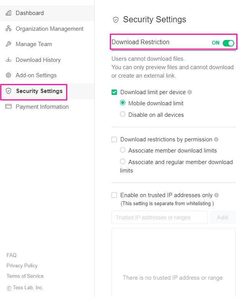Open Organization Management menu item
The height and width of the screenshot is (297, 238).
click(x=49, y=29)
